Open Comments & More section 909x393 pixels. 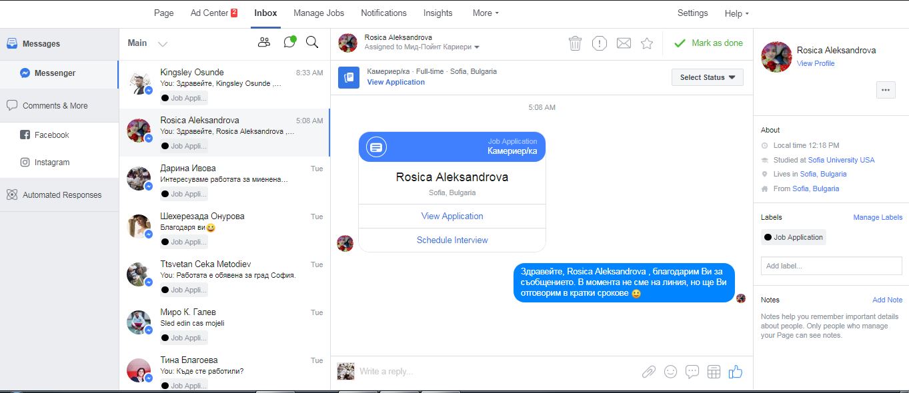point(59,105)
